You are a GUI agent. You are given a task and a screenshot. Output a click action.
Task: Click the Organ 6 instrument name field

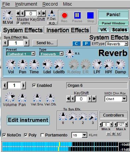tap(97, 86)
